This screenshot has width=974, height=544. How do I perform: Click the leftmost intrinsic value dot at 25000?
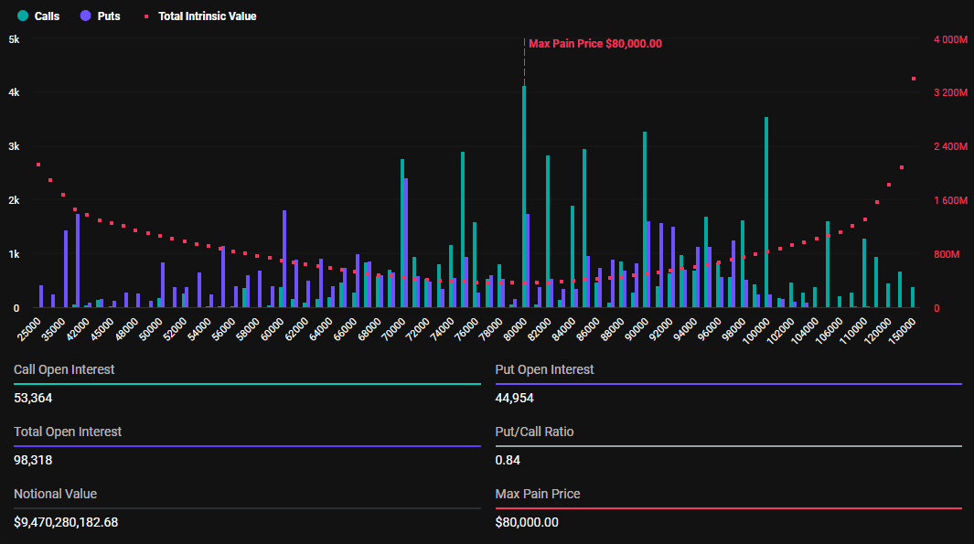coord(38,165)
